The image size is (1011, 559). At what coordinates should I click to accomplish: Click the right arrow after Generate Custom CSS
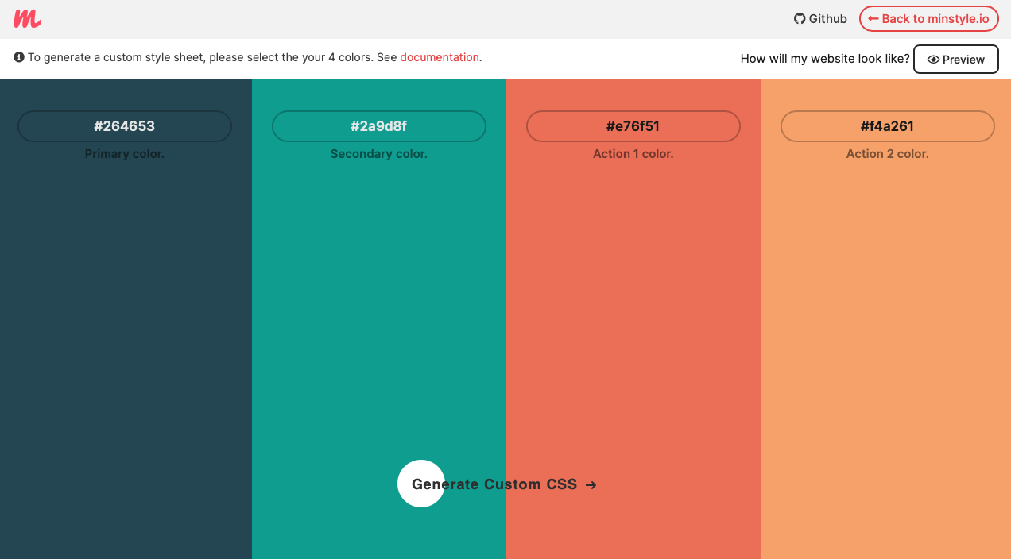coord(591,485)
